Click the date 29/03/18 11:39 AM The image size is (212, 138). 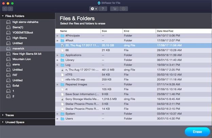169,55
